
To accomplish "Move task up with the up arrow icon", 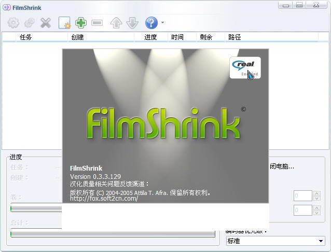I will coord(116,23).
